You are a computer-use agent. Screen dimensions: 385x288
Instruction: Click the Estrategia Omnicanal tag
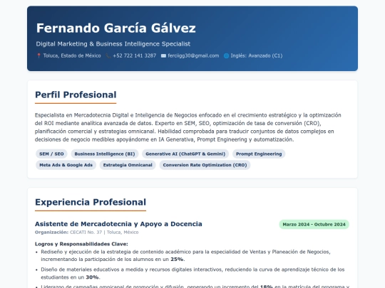(128, 165)
